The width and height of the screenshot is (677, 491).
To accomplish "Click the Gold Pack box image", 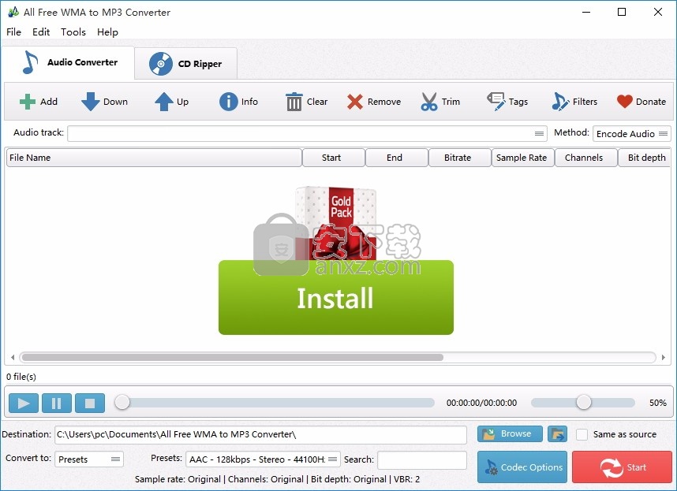I will click(336, 223).
